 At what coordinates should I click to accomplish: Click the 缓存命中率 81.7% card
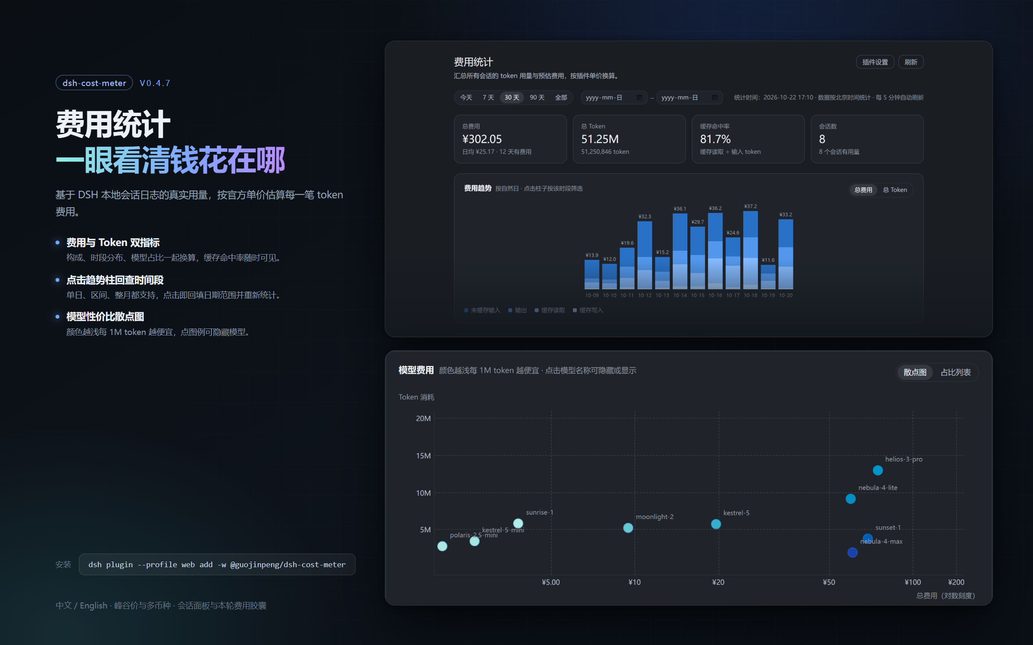748,139
